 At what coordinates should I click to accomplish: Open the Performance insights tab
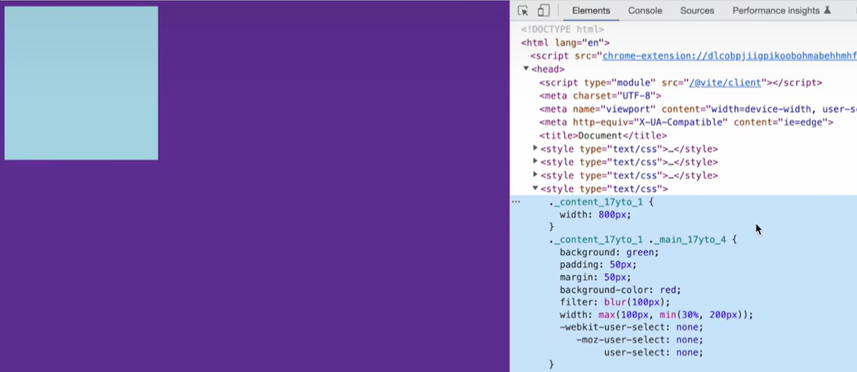[775, 11]
